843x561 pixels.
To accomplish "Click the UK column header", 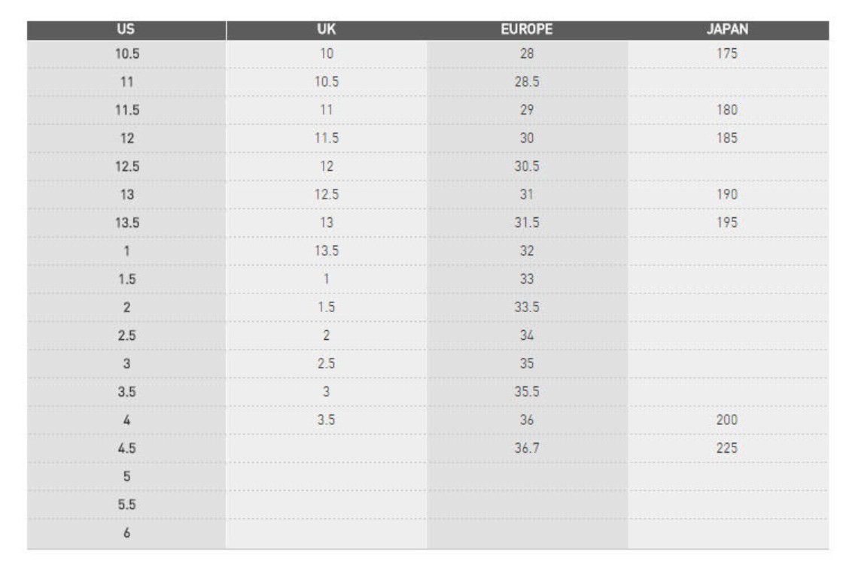I will pos(327,29).
